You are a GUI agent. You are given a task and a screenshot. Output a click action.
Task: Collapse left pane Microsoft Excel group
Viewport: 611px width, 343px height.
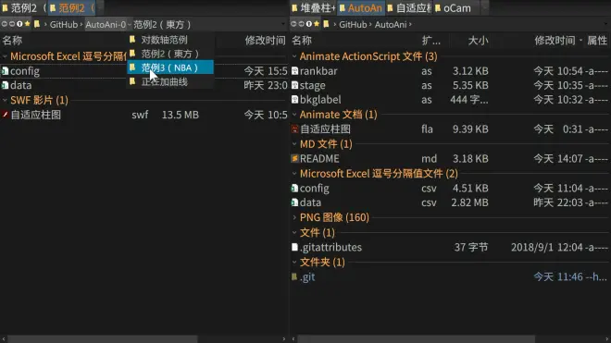[x=5, y=56]
